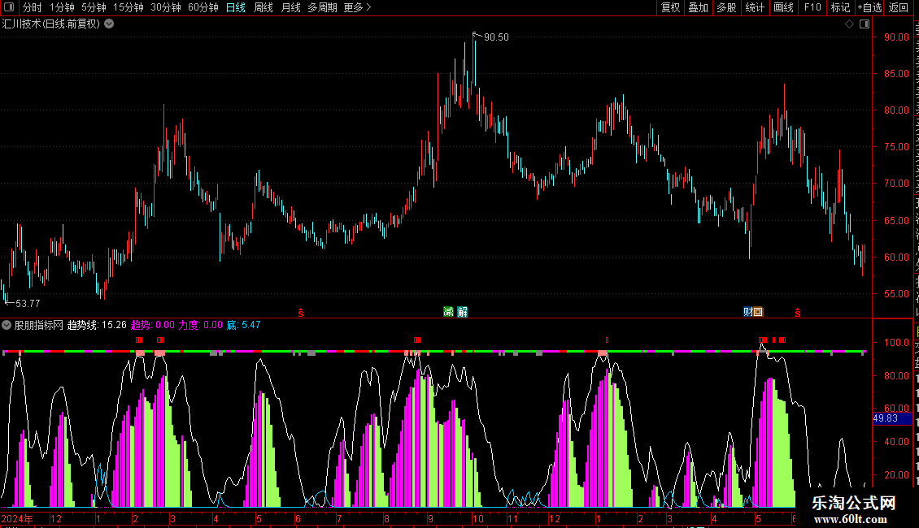Activate the 画线 drawing tool
Screen dimensions: 919x528
click(784, 7)
